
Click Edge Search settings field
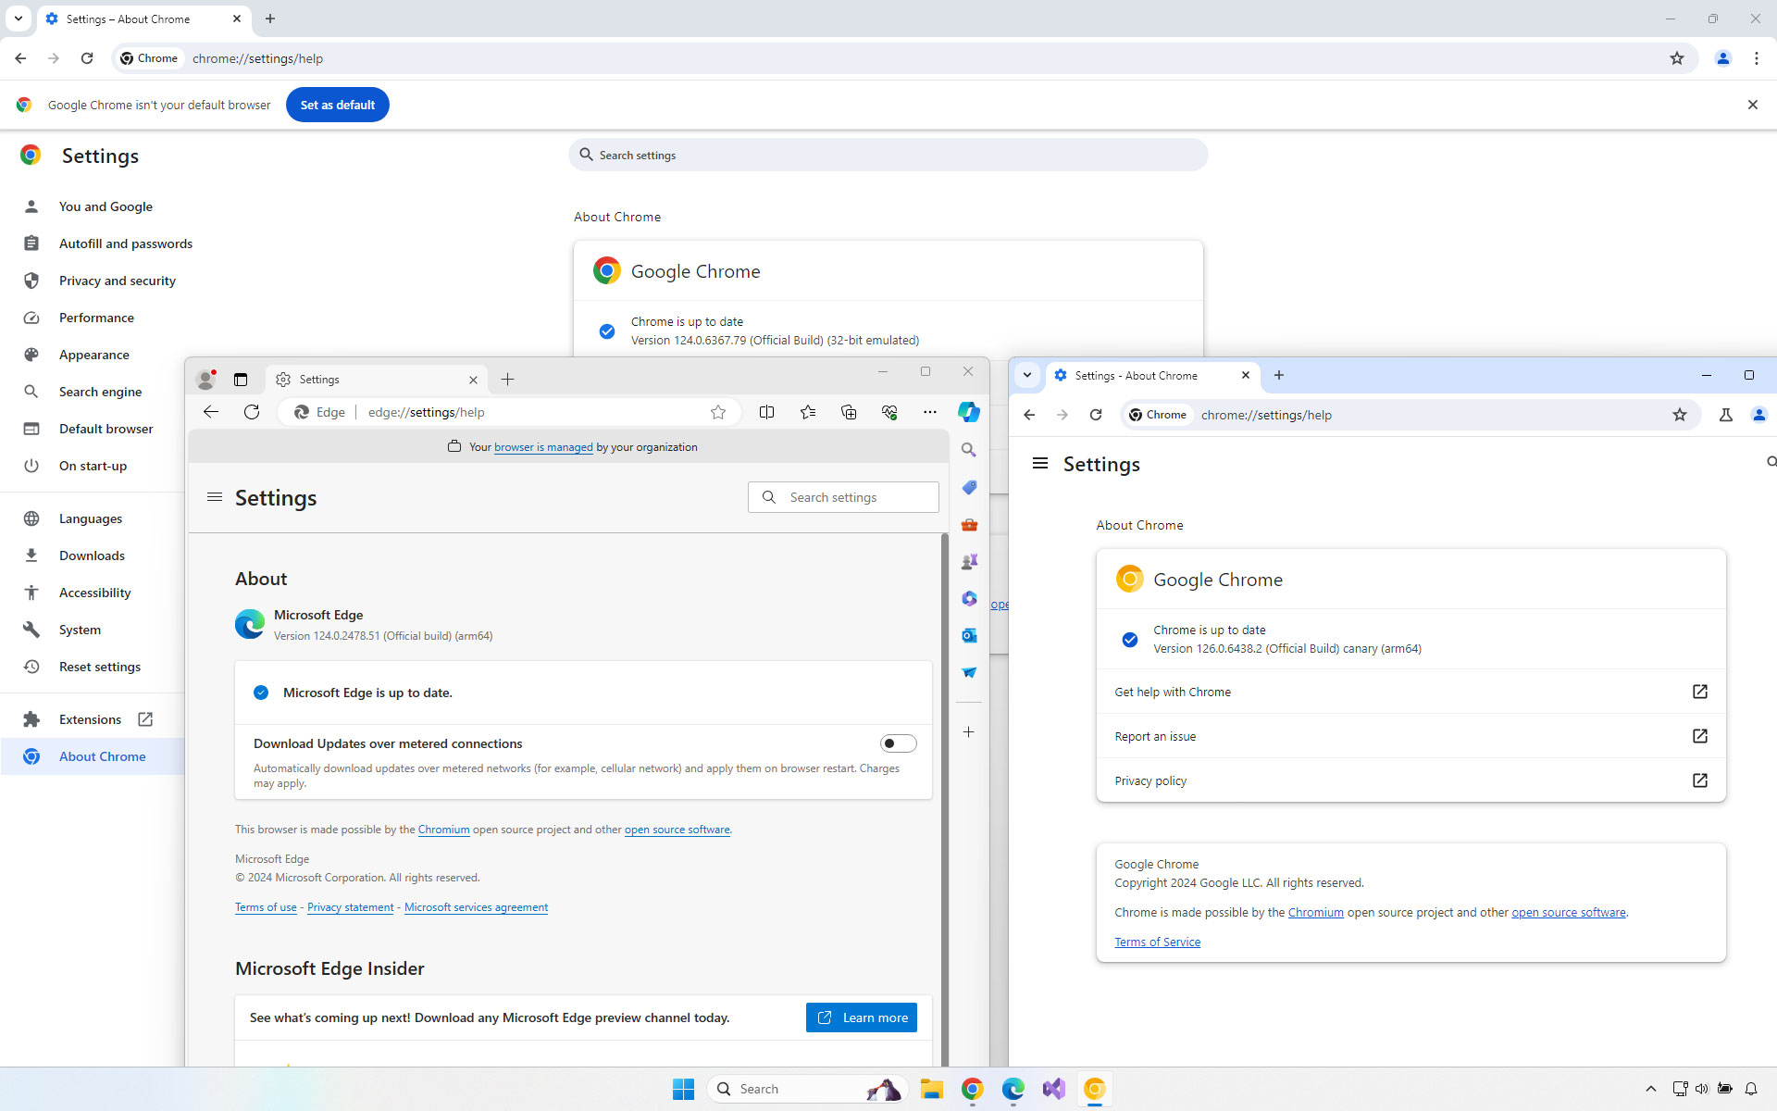click(x=843, y=497)
